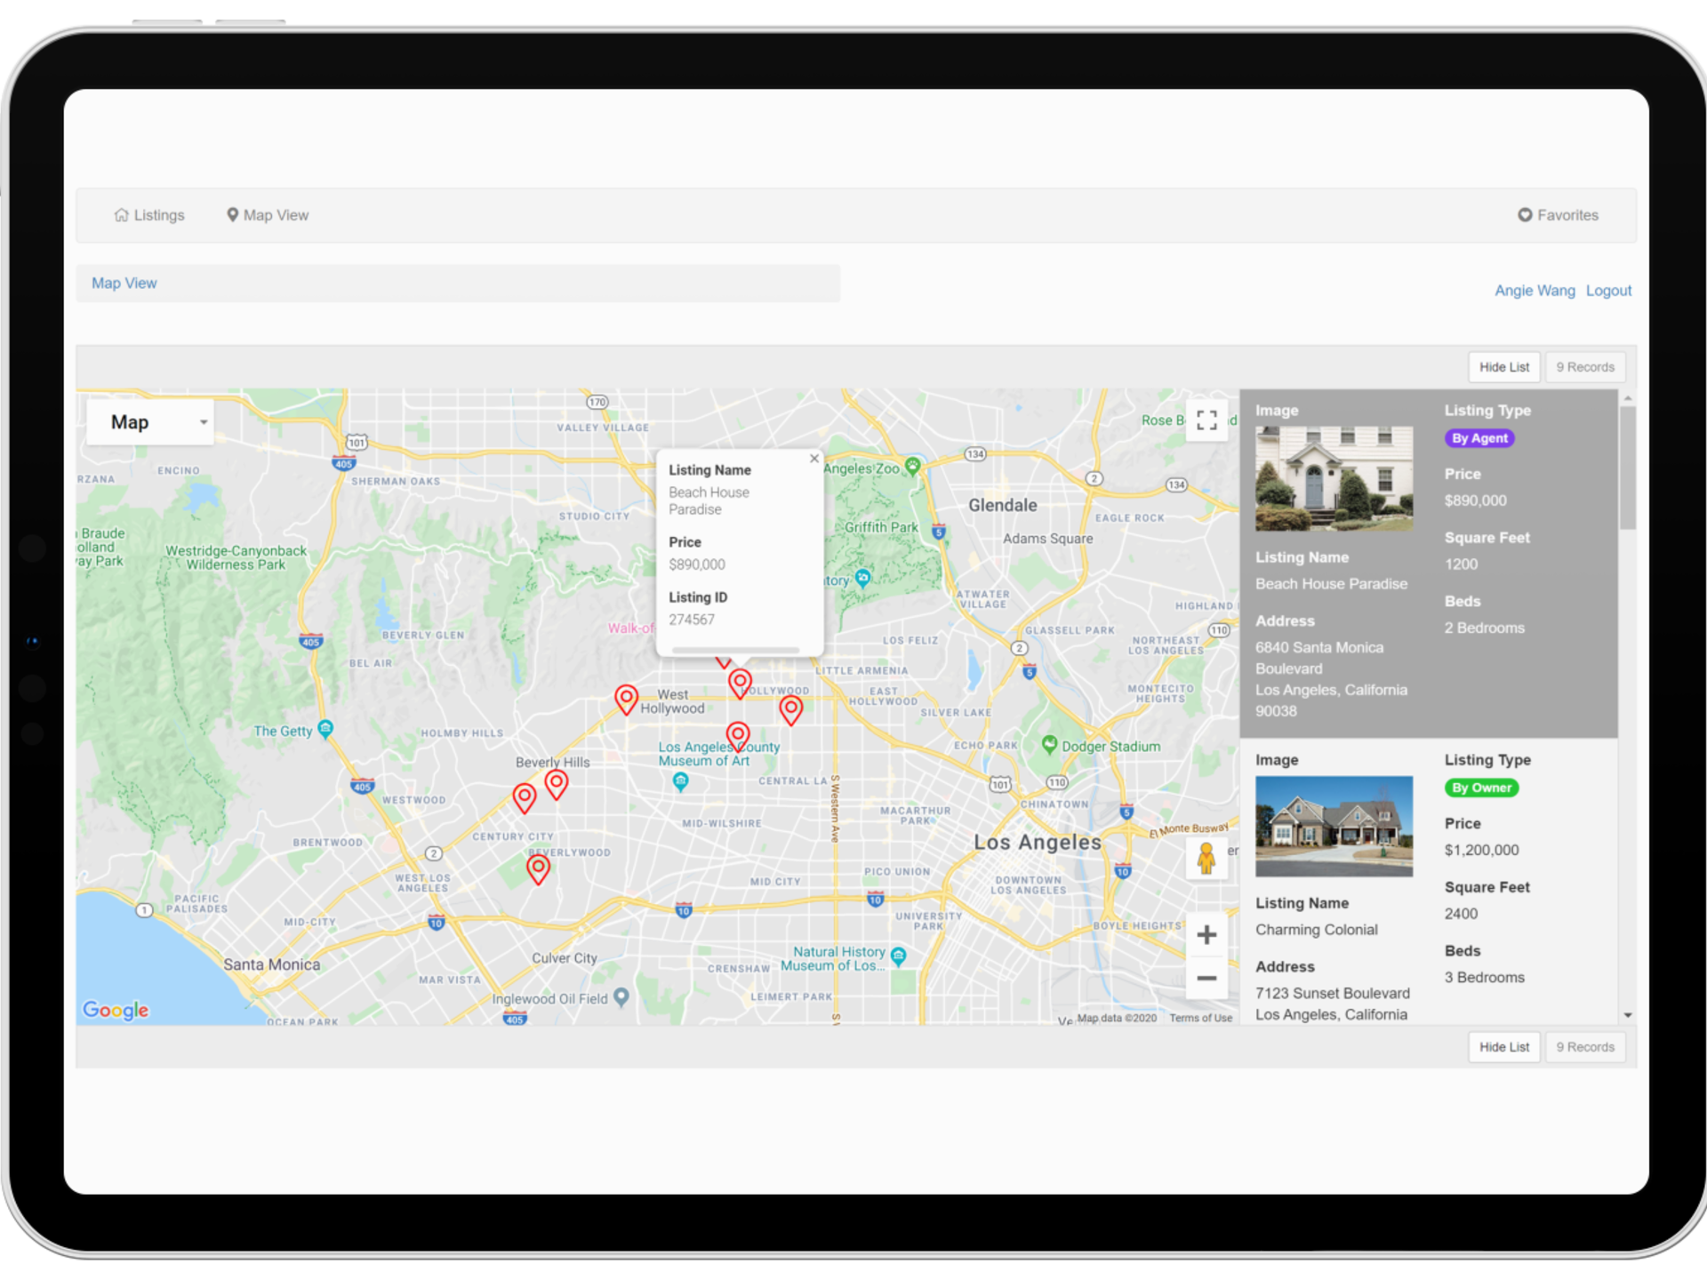The width and height of the screenshot is (1707, 1280).
Task: Click the popup horizontal scrollbar
Action: (735, 650)
